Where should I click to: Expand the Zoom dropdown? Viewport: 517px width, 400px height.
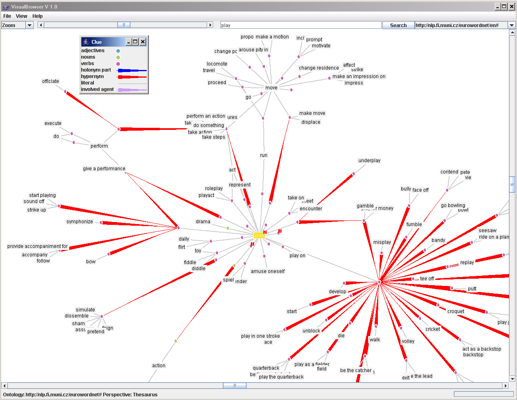pyautogui.click(x=29, y=25)
